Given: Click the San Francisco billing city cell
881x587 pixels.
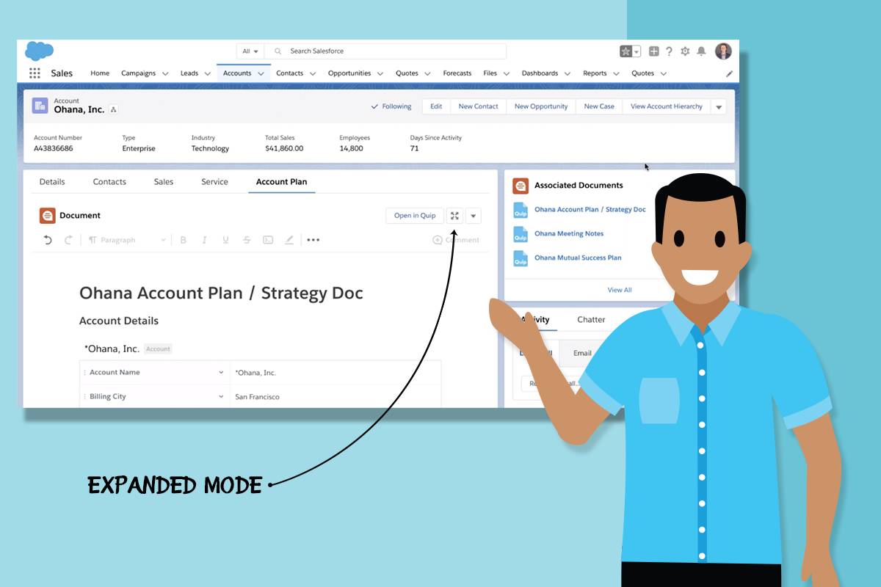Looking at the screenshot, I should [x=336, y=397].
